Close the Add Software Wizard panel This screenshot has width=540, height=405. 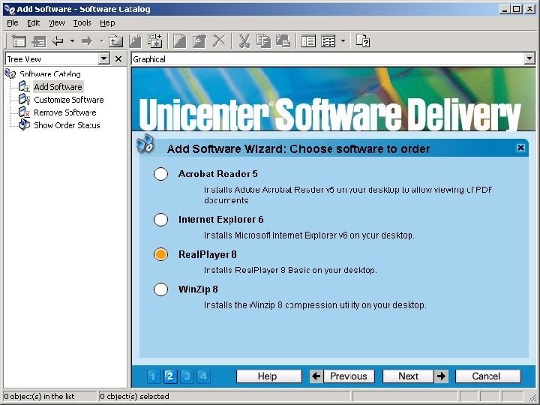tap(520, 148)
